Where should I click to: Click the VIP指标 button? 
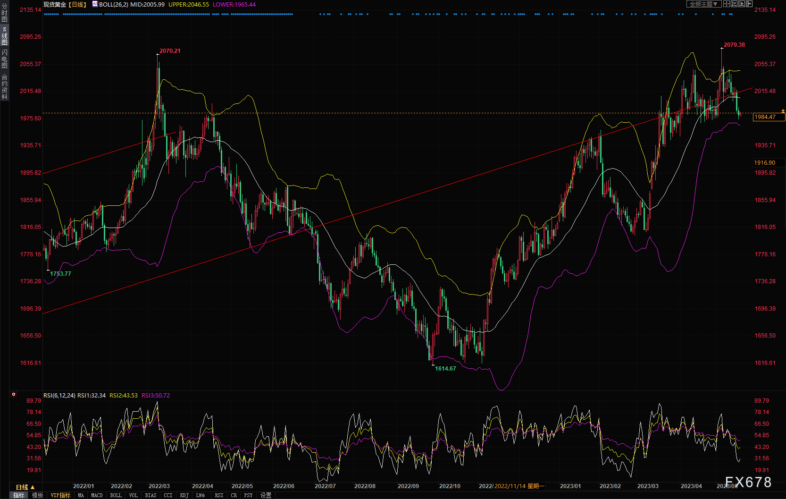coord(60,495)
